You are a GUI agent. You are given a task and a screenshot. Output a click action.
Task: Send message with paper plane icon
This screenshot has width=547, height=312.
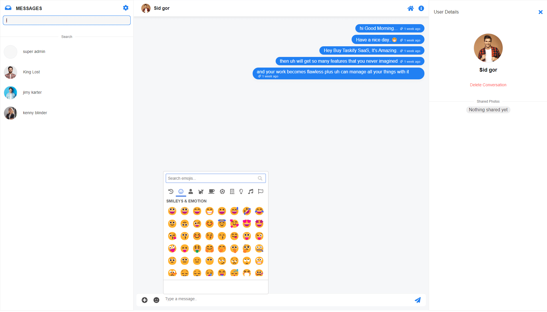(x=418, y=300)
